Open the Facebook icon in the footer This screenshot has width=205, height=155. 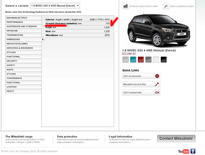point(193,151)
